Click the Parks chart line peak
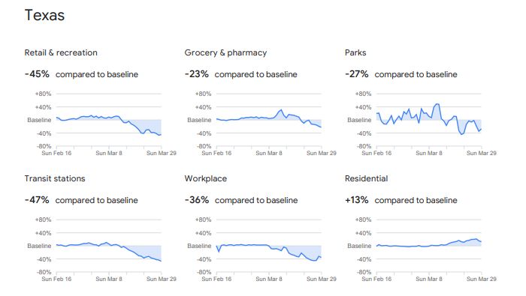526x296 pixels. [x=437, y=104]
